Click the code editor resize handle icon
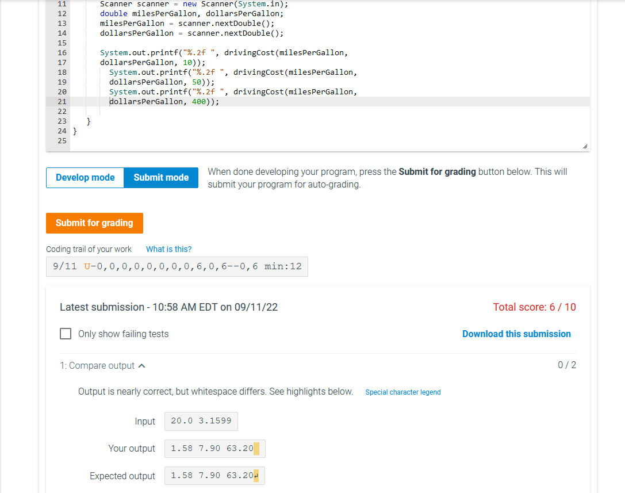This screenshot has width=625, height=493. [x=585, y=146]
